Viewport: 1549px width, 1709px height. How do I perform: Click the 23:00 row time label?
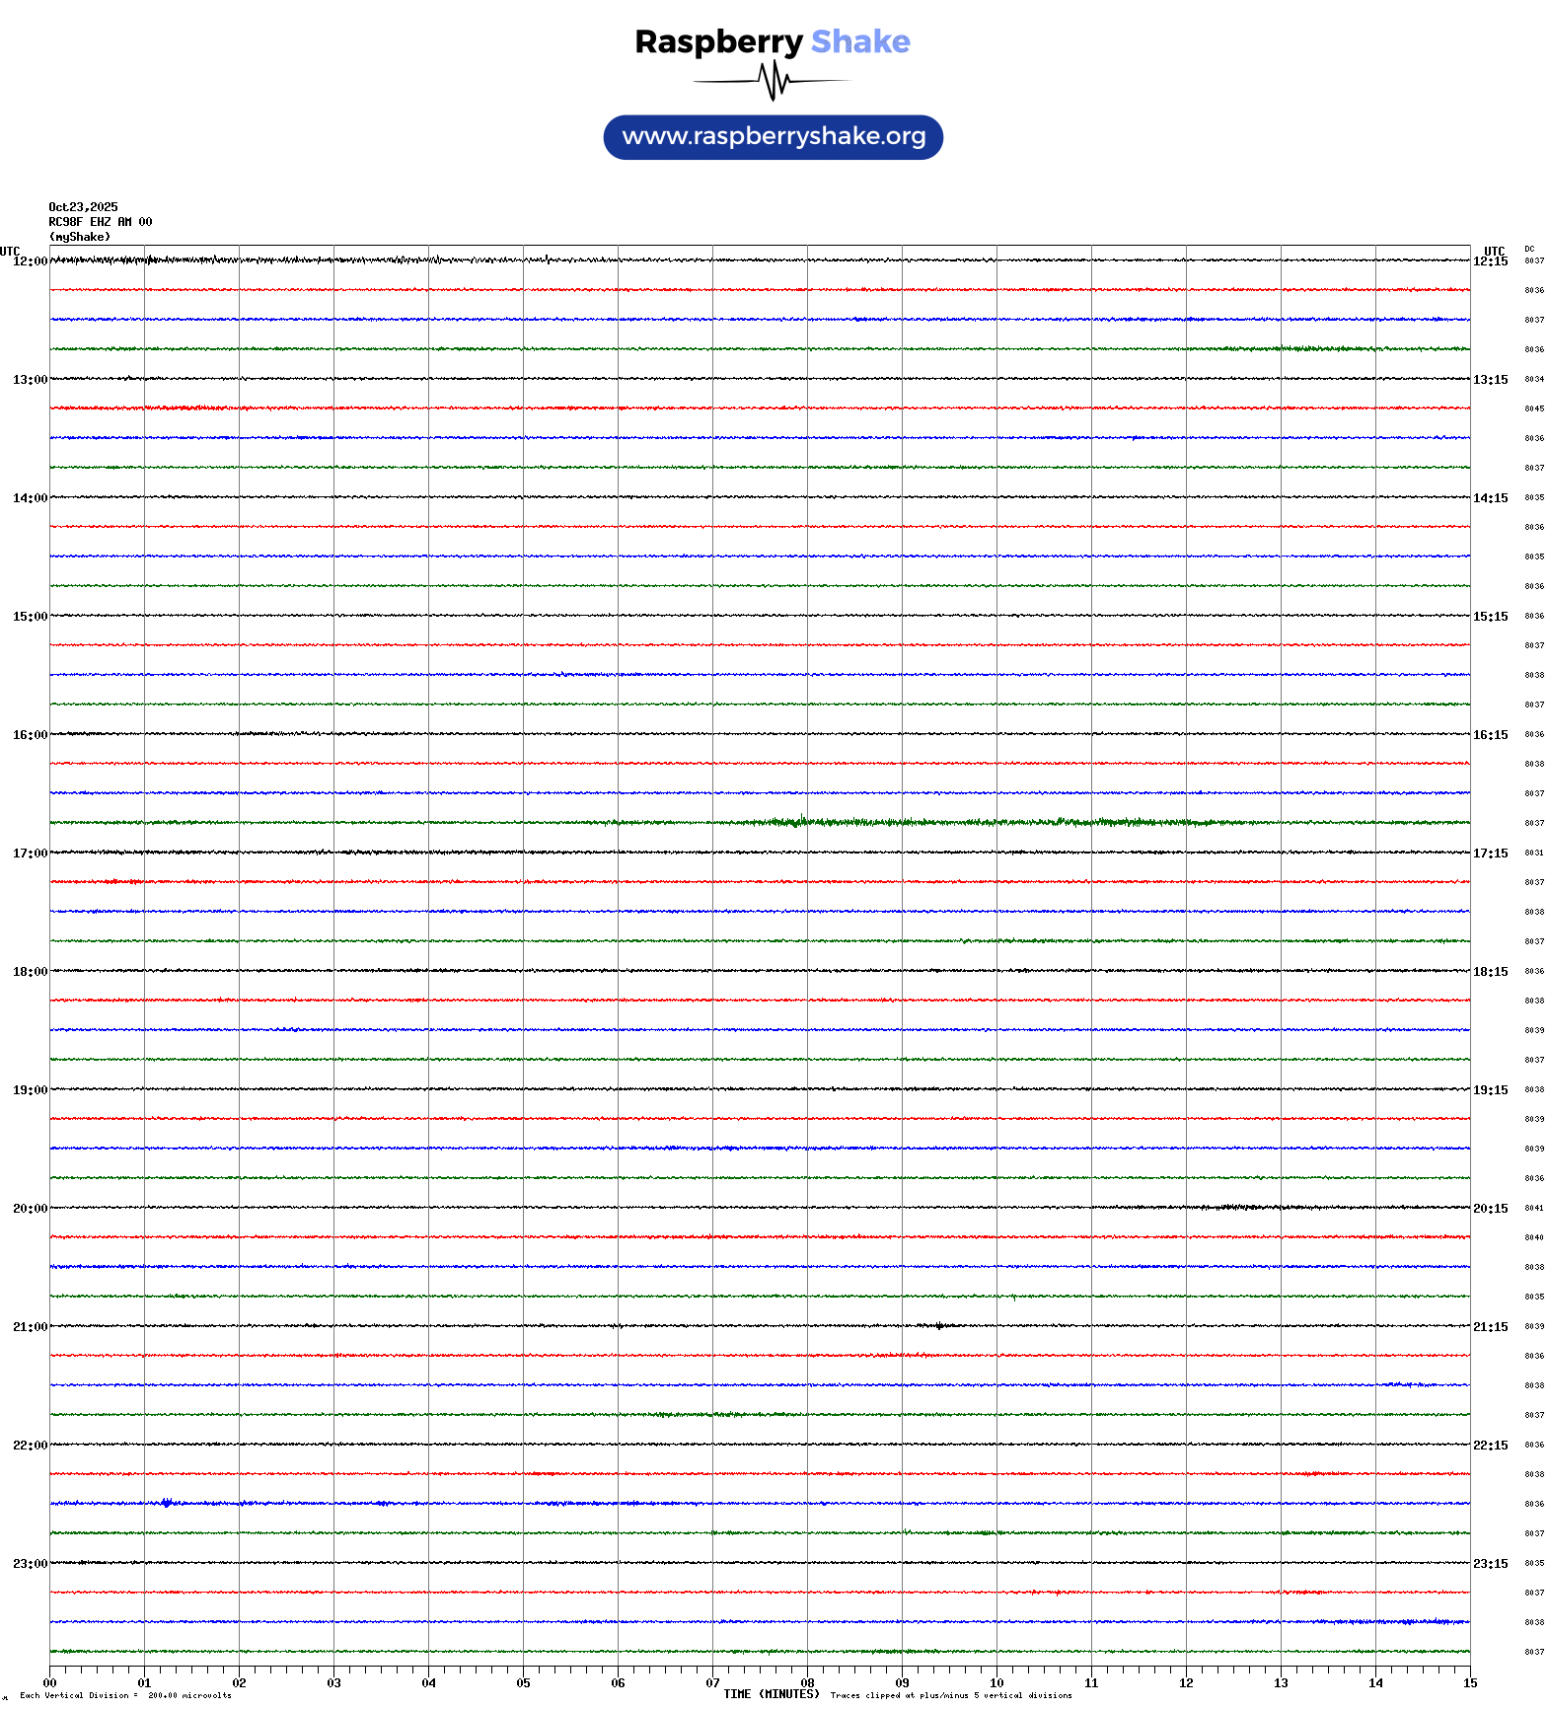point(30,1564)
